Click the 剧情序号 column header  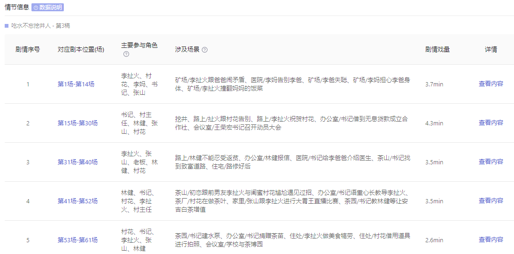tap(28, 50)
